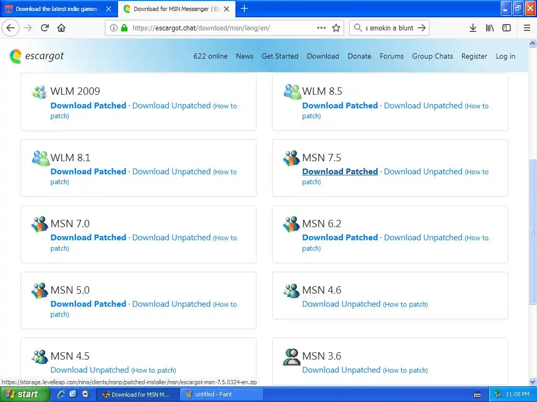Click the WLM 8.1 icon

pos(40,158)
